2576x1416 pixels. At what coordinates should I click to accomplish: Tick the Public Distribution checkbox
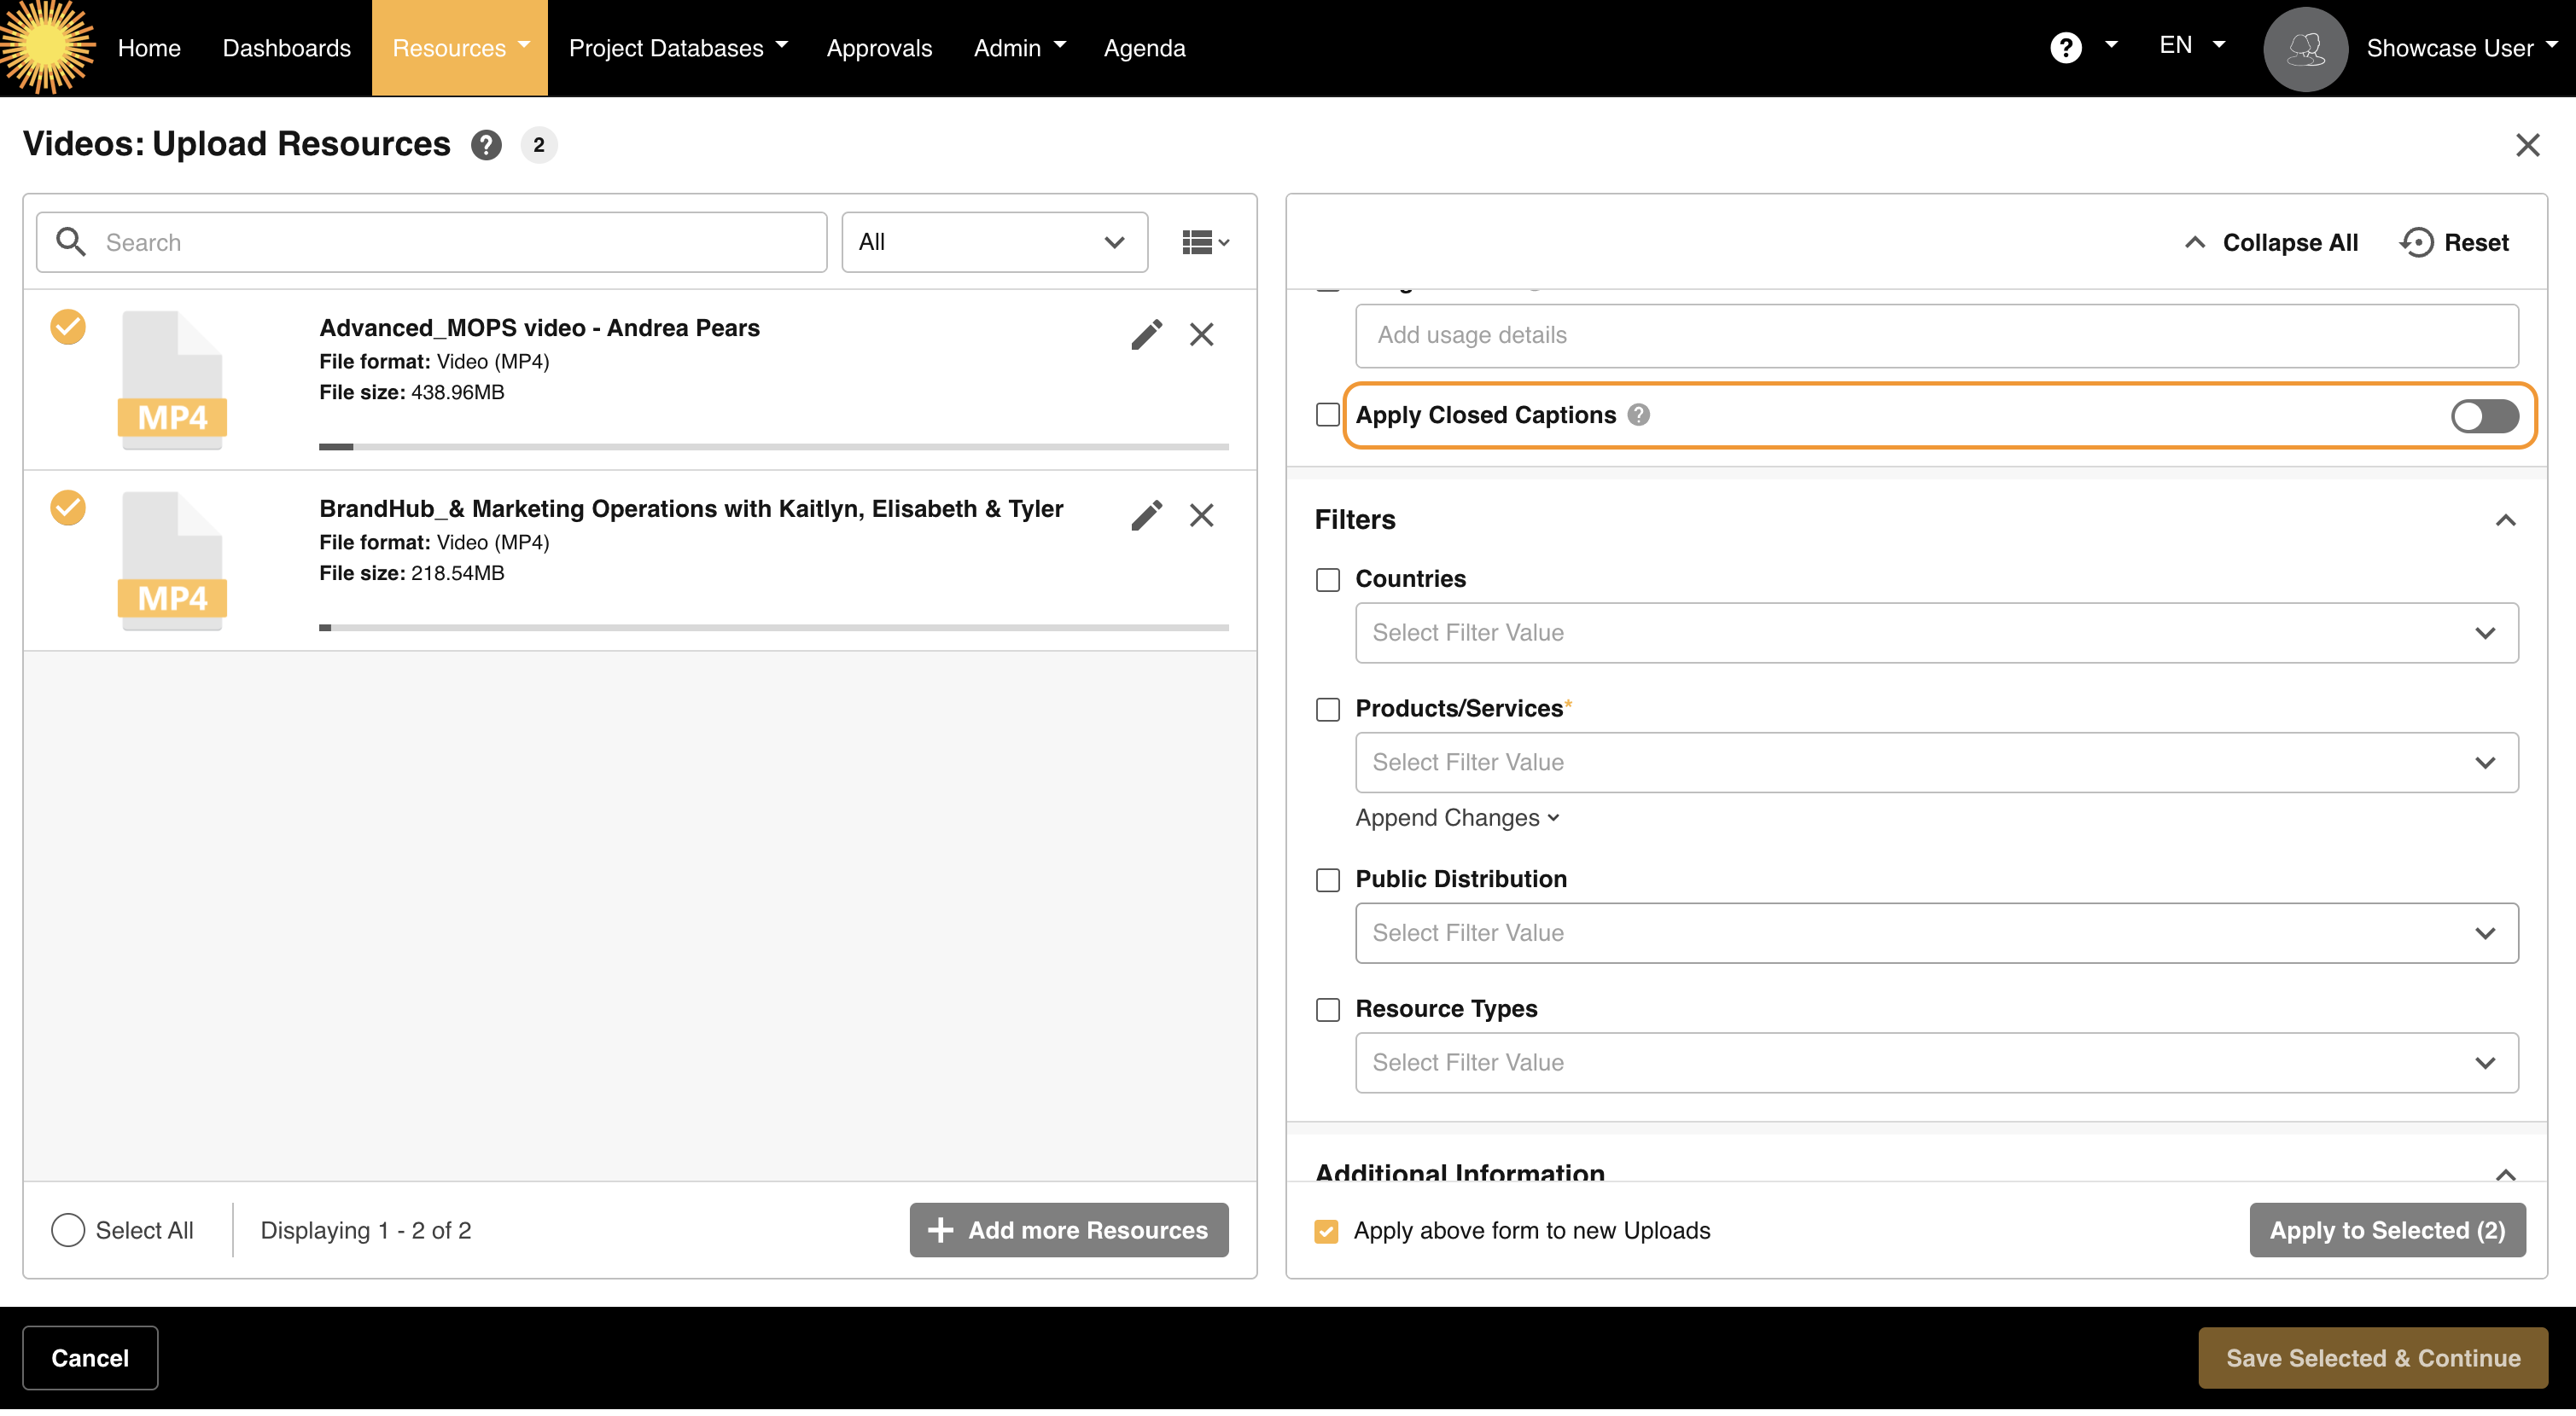[x=1327, y=880]
